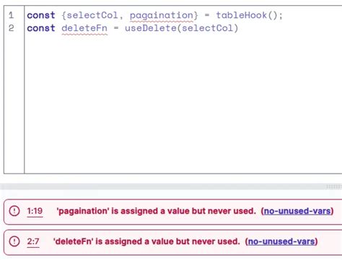
Task: Click 'selectCol' argument inside useDelete parentheses
Action: click(207, 28)
